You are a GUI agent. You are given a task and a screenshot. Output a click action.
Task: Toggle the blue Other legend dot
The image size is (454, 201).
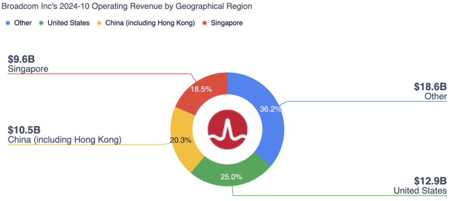pyautogui.click(x=8, y=23)
